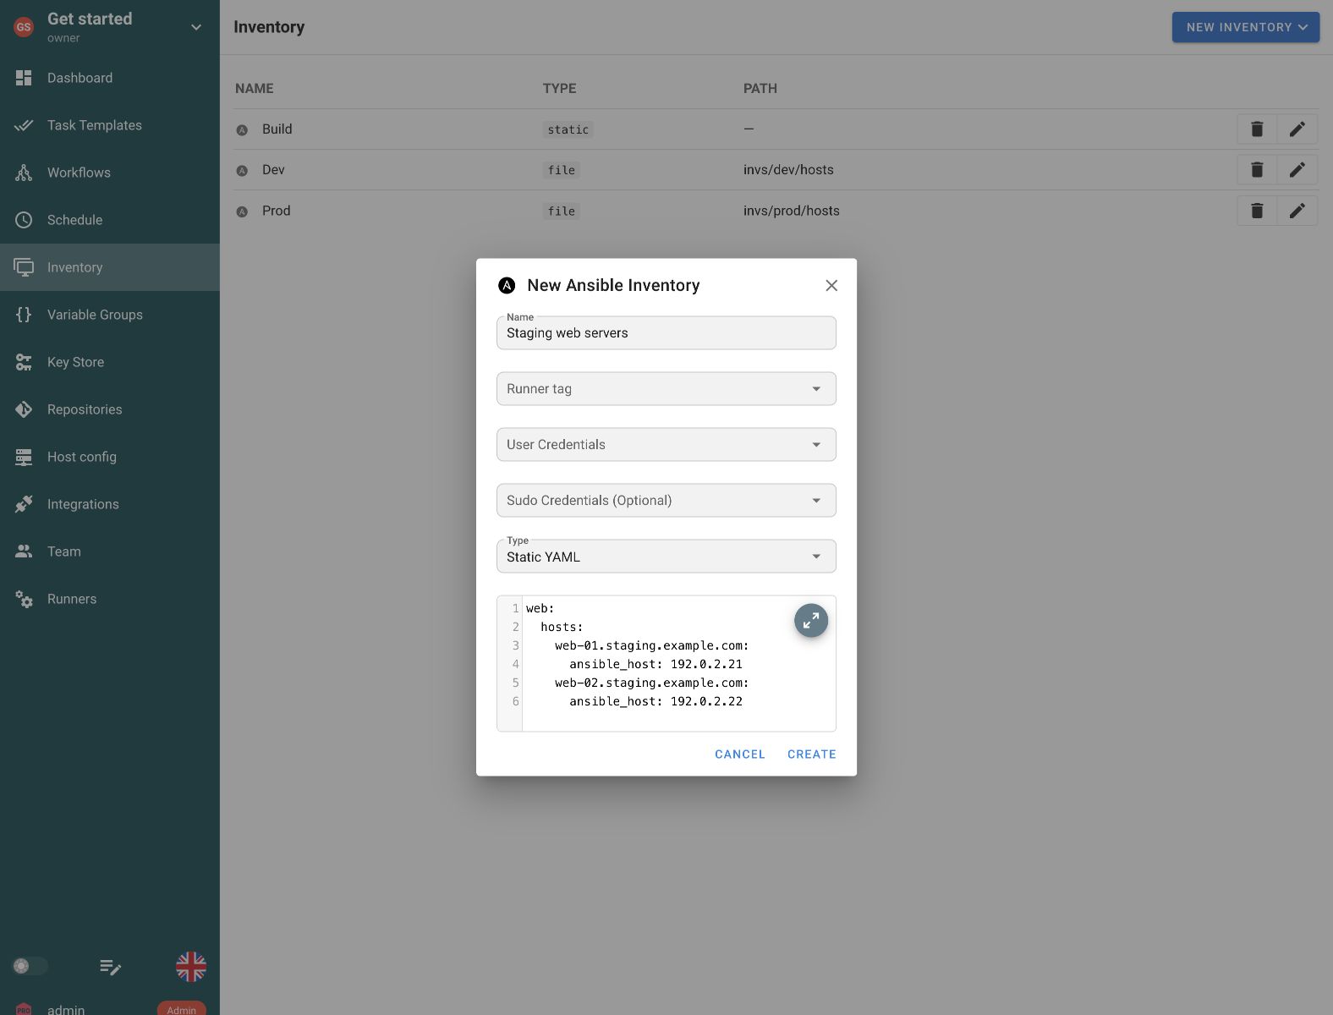Click the Build inventory name
Screen dimensions: 1333x1015
(277, 129)
